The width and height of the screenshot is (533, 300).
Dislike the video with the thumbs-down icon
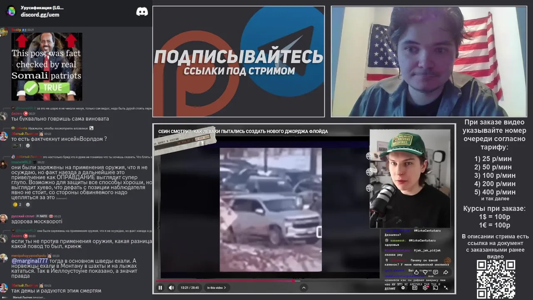[425, 272]
